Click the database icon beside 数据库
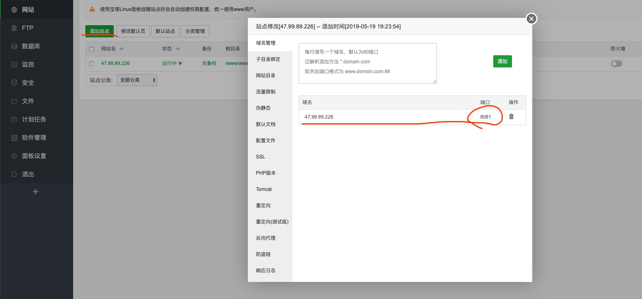Image resolution: width=642 pixels, height=299 pixels. point(14,46)
